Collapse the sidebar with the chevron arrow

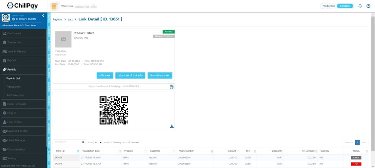pyautogui.click(x=43, y=16)
